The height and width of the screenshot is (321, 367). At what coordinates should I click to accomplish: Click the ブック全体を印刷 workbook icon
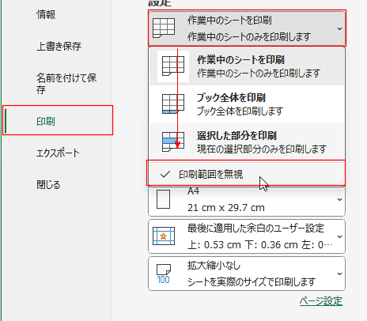(x=173, y=104)
